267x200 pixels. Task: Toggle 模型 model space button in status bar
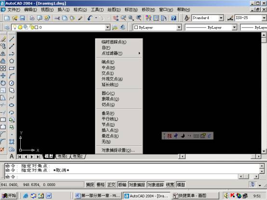point(181,185)
